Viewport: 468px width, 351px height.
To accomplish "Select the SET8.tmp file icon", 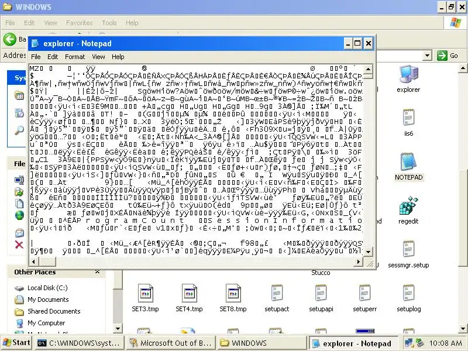I will (x=233, y=293).
